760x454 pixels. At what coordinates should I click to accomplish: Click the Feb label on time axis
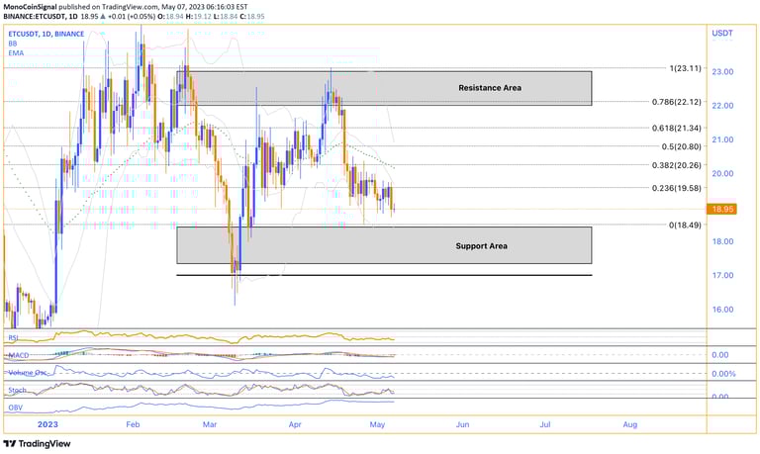[133, 424]
